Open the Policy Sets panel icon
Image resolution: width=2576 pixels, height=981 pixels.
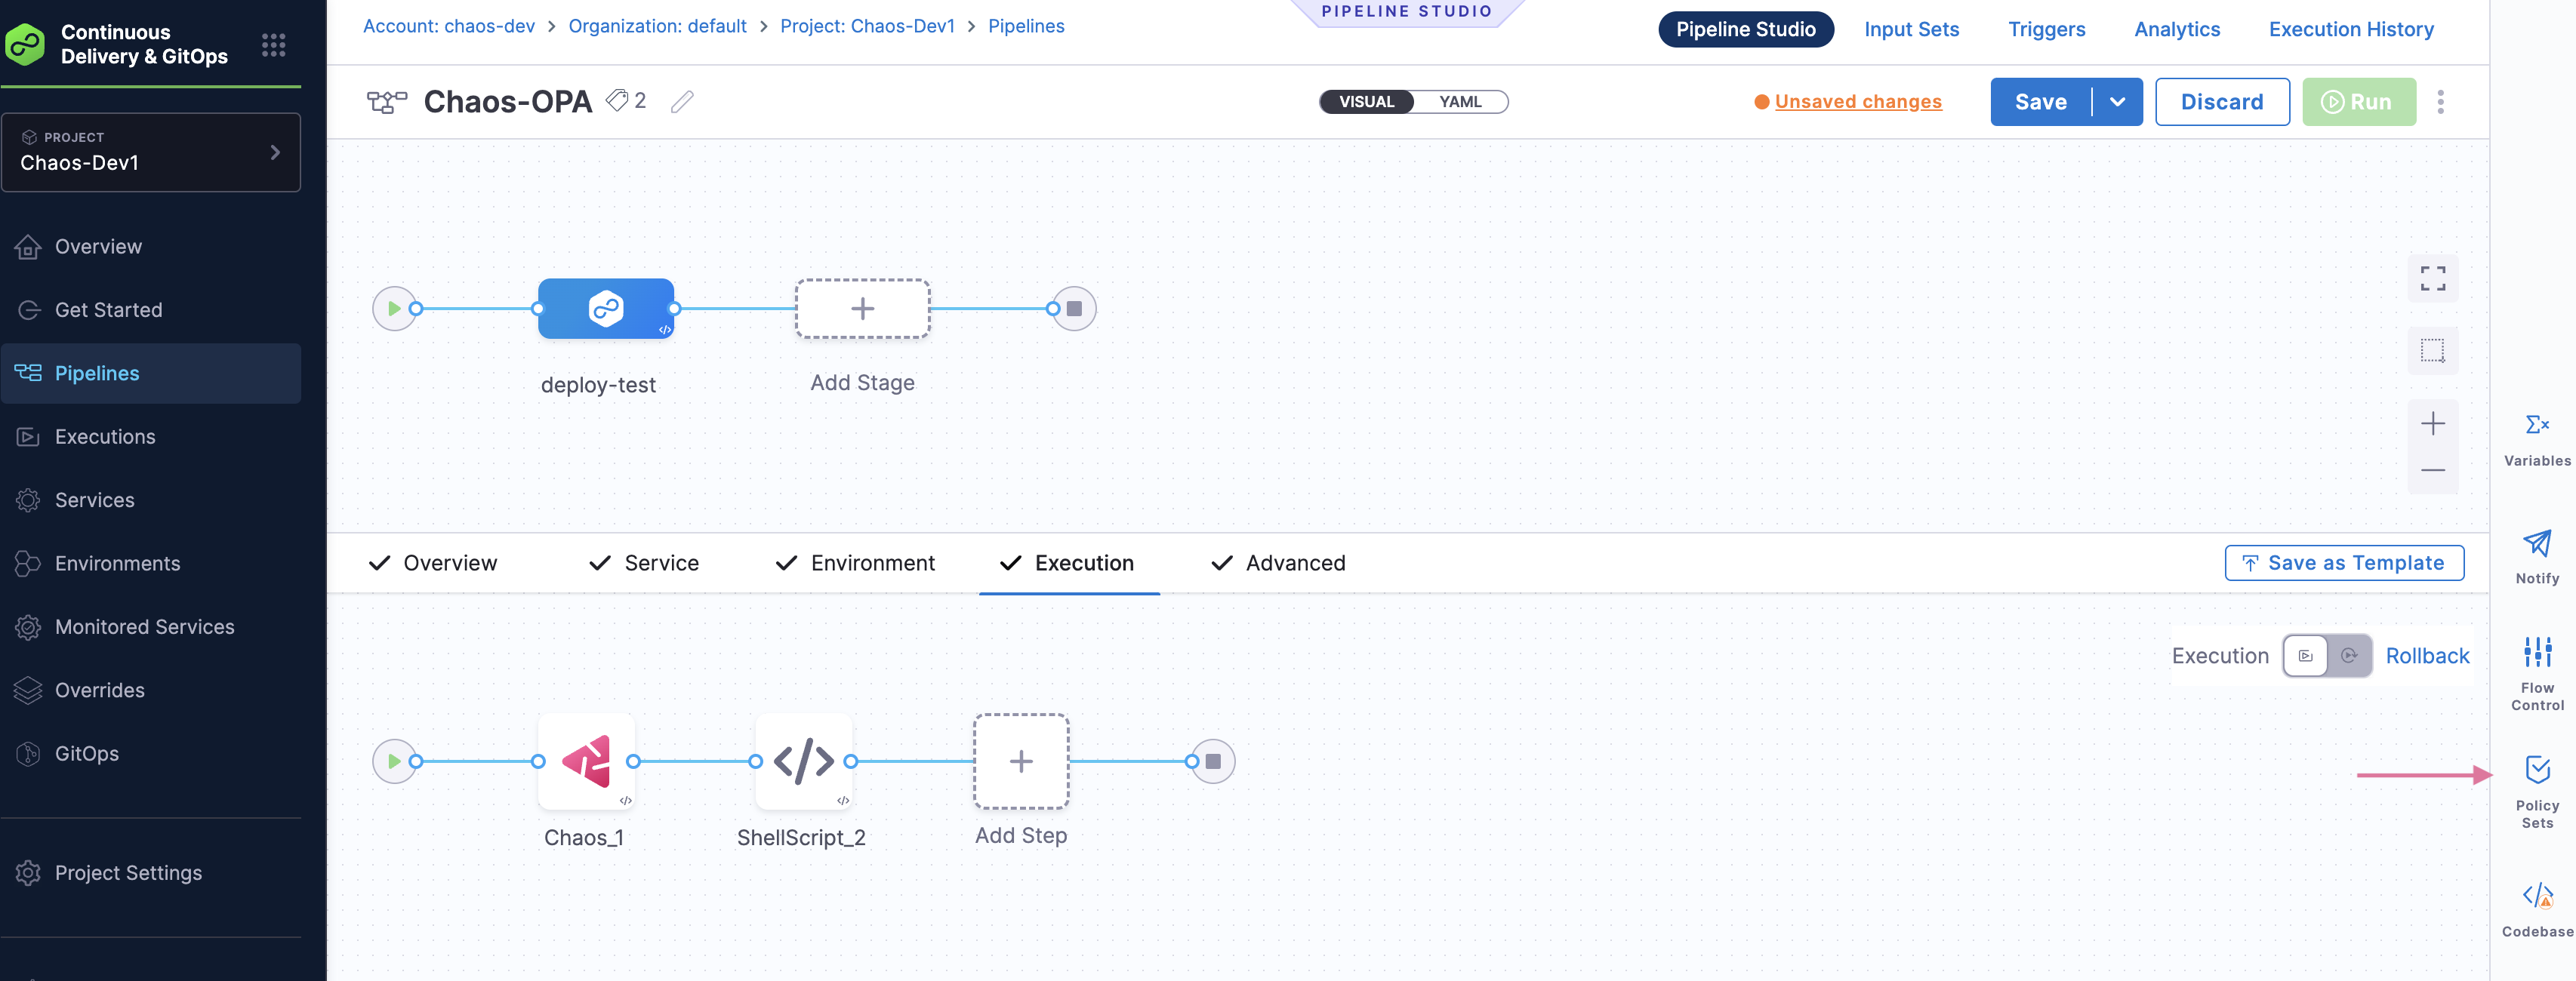pos(2536,769)
